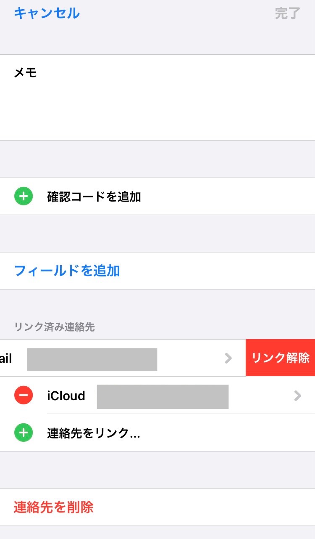Choose the 確認コードを追加 text
Screen dimensions: 315x539
(x=94, y=196)
